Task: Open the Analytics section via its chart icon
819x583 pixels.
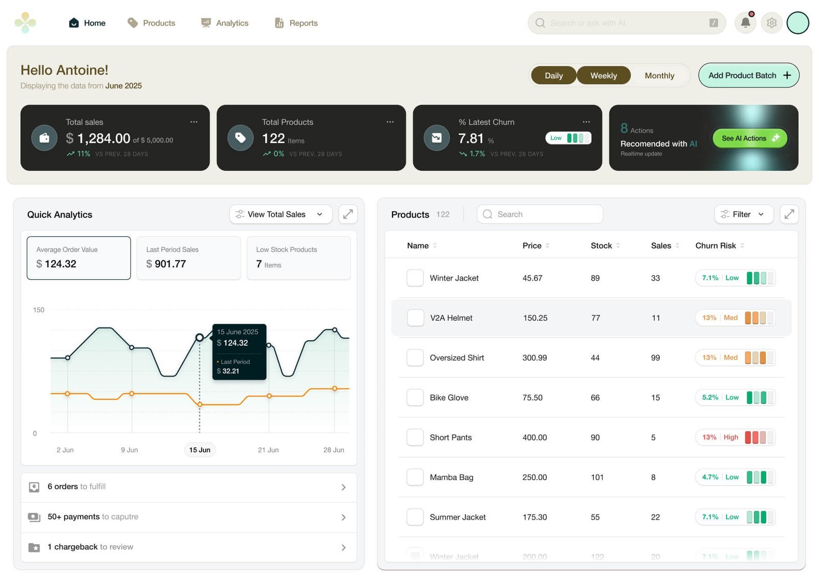Action: point(206,23)
